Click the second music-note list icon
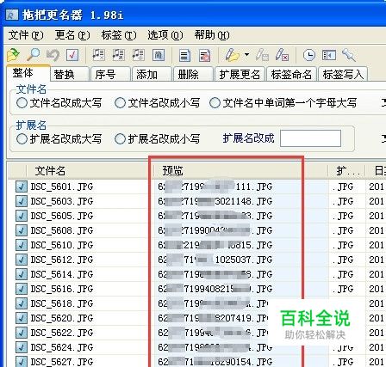 pos(118,54)
